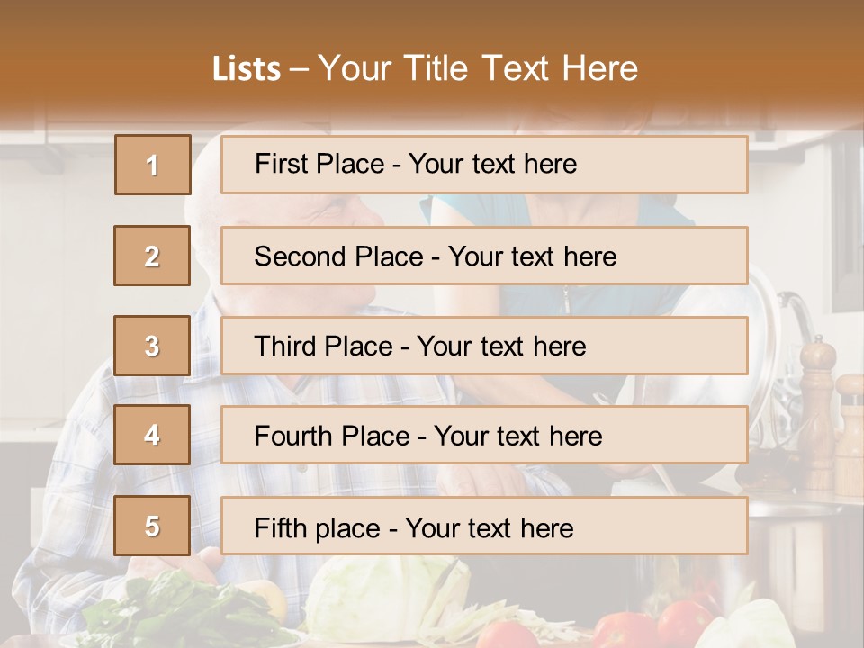
Task: Select the Second Place text bar
Action: pyautogui.click(x=484, y=256)
